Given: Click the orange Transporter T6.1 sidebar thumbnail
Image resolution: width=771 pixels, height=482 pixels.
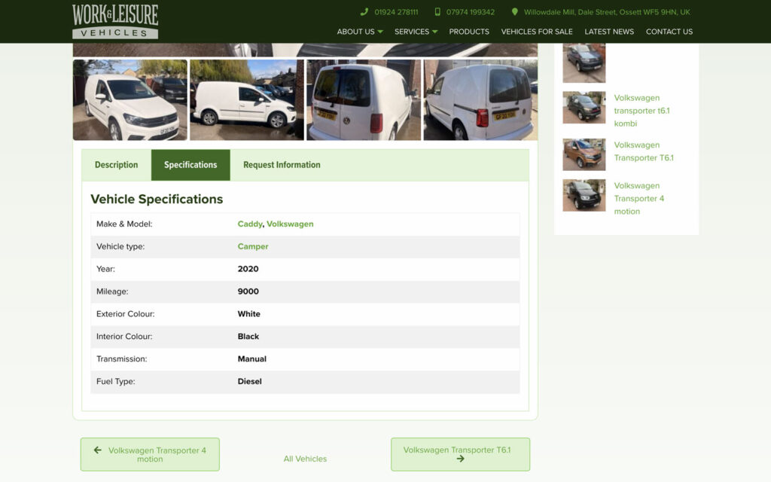Looking at the screenshot, I should coord(584,154).
